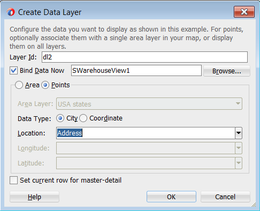Image resolution: width=260 pixels, height=211 pixels.
Task: Select the Points radio button
Action: (x=45, y=85)
